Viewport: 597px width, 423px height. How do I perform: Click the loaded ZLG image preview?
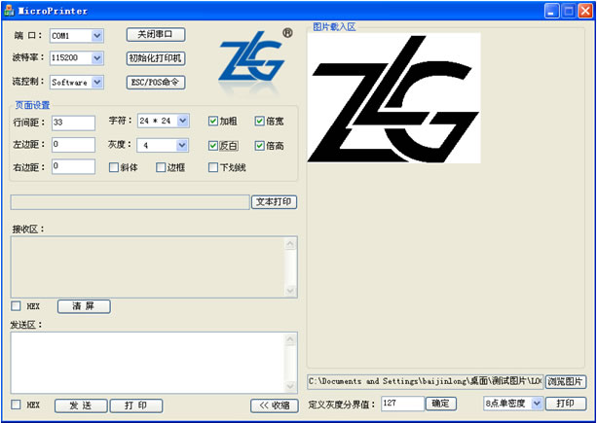[393, 97]
